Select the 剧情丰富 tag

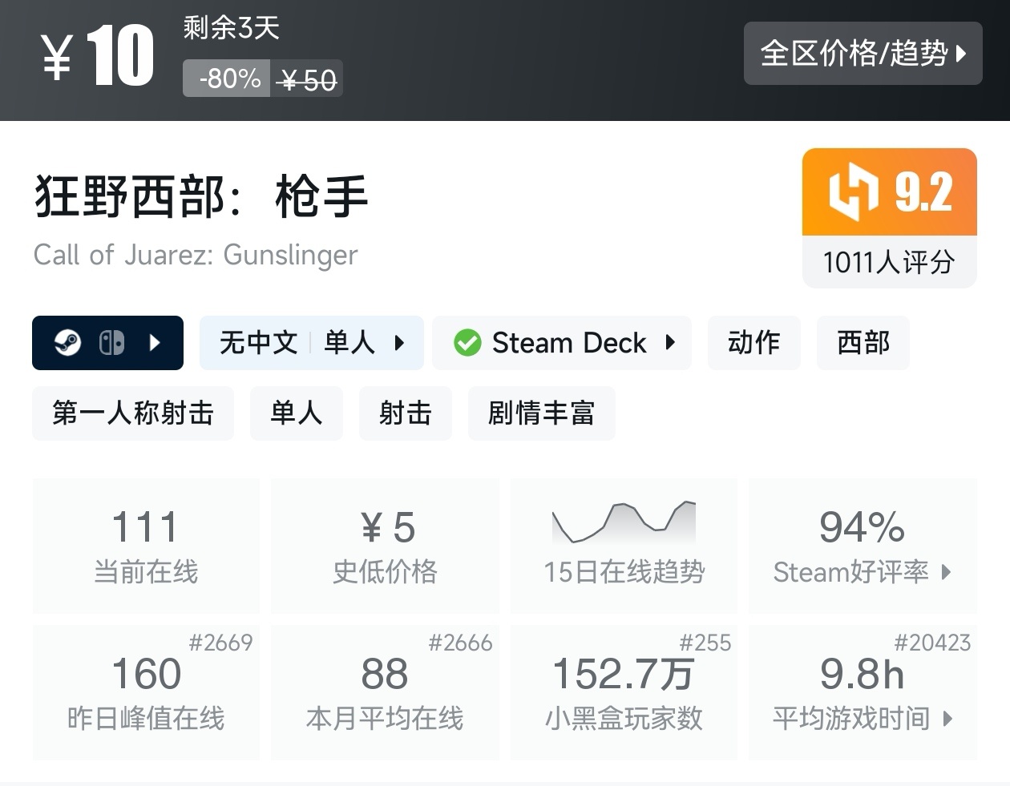[541, 413]
